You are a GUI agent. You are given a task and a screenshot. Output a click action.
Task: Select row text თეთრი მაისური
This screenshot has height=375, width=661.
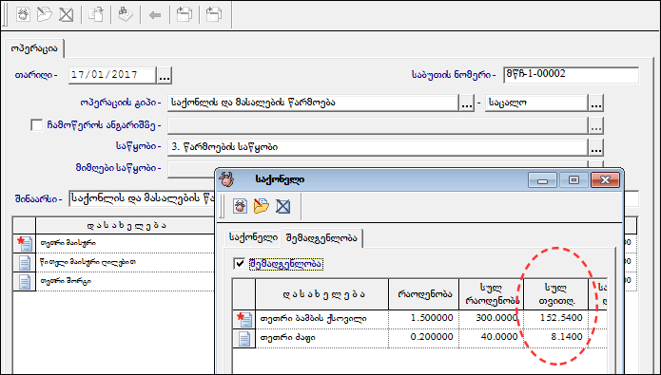[x=68, y=243]
